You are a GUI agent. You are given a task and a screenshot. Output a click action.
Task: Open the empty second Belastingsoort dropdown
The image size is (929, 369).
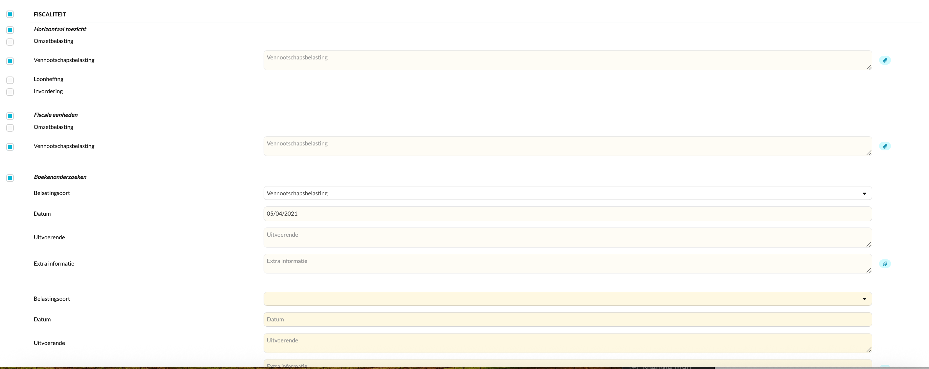[567, 299]
